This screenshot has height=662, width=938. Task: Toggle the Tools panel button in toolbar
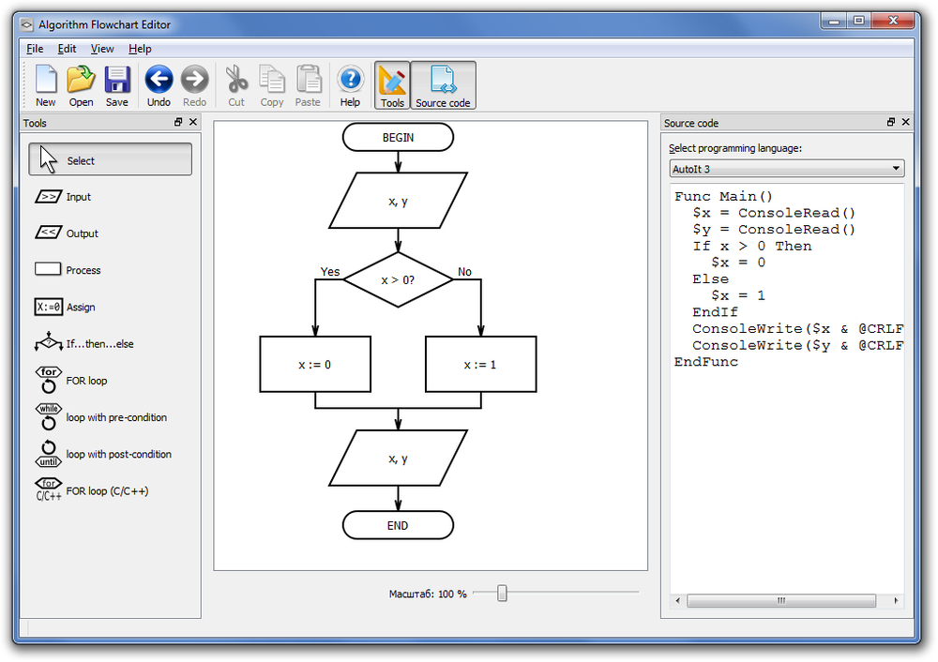point(392,86)
